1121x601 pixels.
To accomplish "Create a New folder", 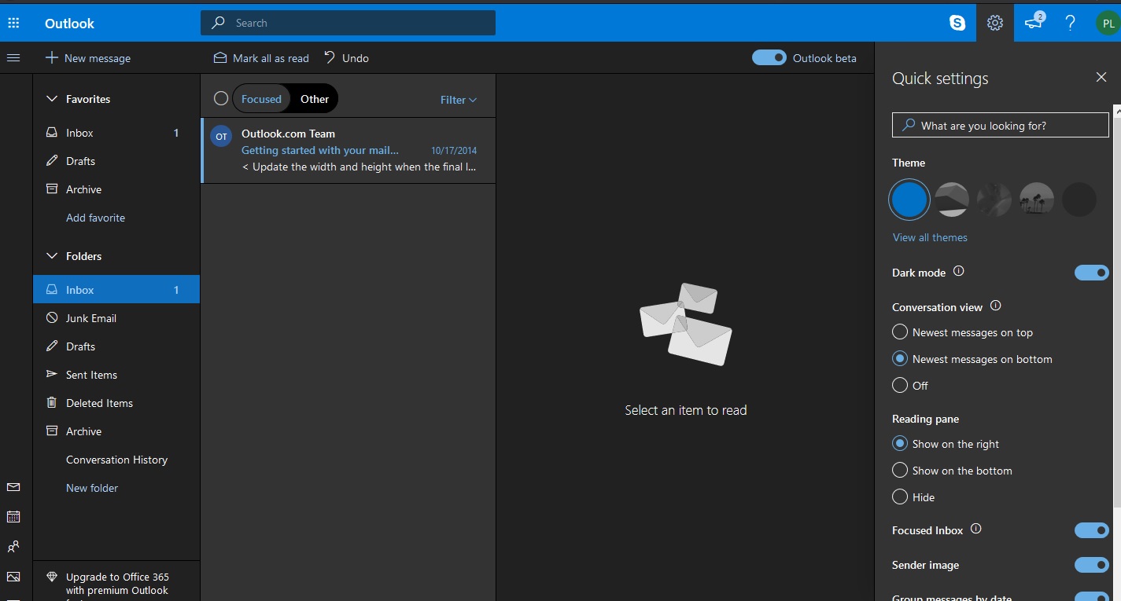I will (x=92, y=488).
